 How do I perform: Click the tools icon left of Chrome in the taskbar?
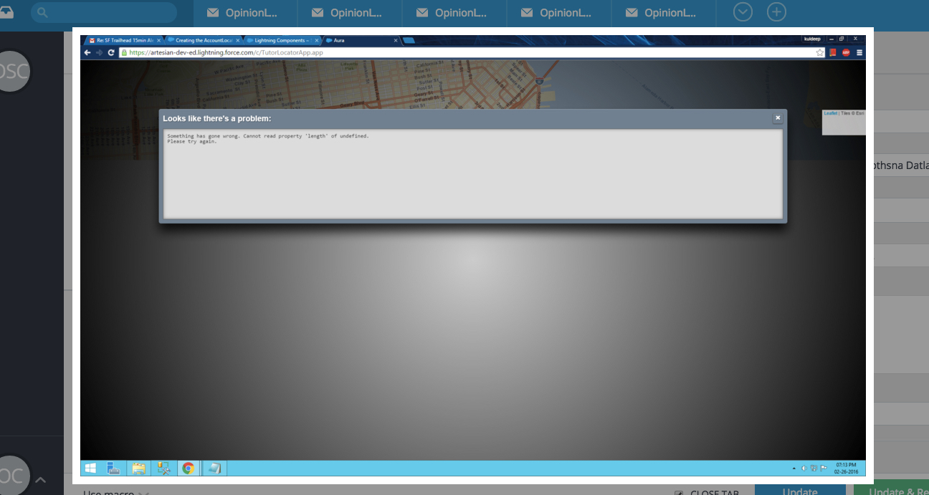[163, 468]
